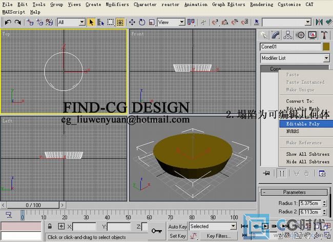
Task: Switch to the Modify command panel tab
Action: pyautogui.click(x=276, y=35)
